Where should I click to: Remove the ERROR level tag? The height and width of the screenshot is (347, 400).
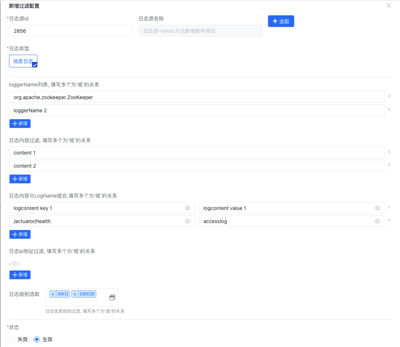coord(75,294)
